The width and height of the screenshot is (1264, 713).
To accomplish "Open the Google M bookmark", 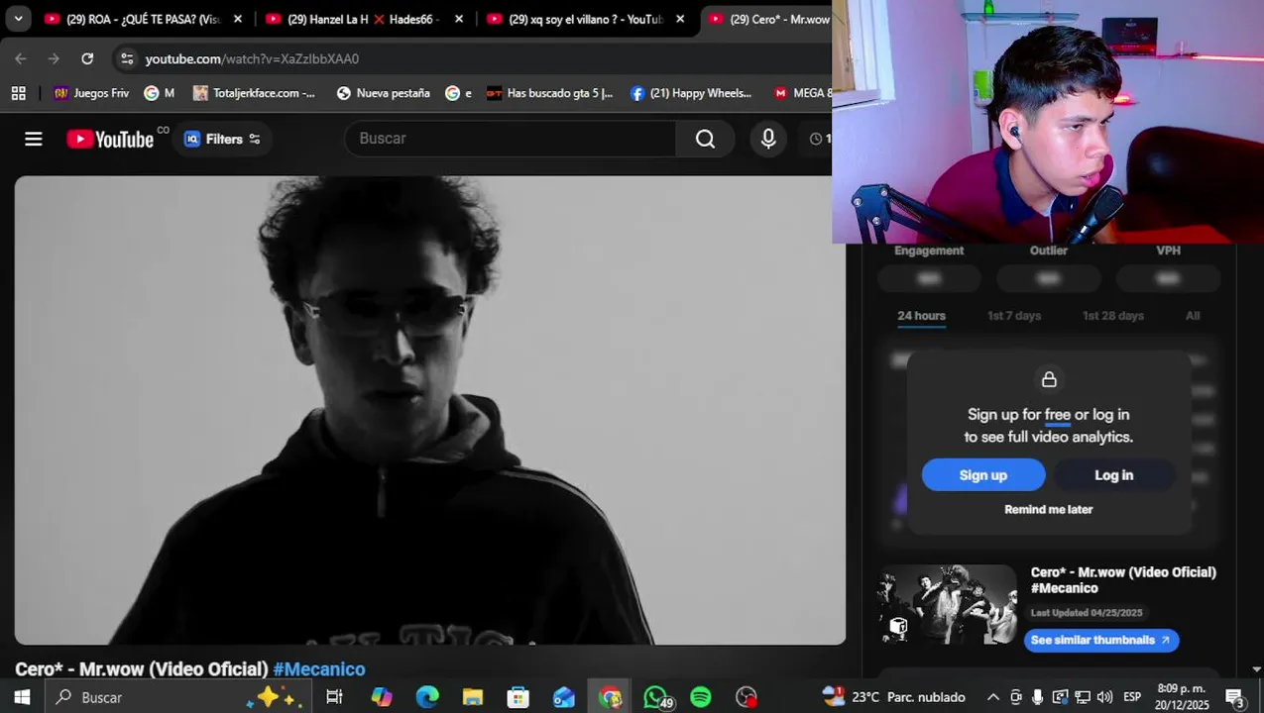I will click(160, 93).
